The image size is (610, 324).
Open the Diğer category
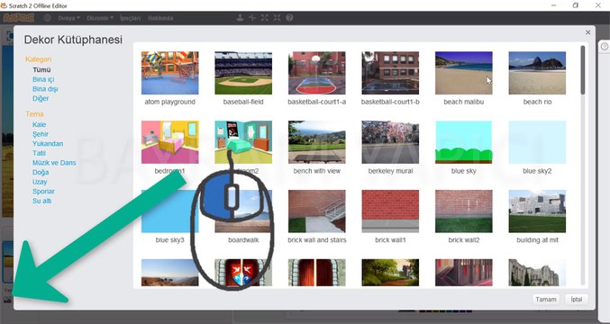click(41, 98)
